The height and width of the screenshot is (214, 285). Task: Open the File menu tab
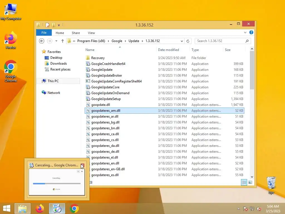coord(44,33)
